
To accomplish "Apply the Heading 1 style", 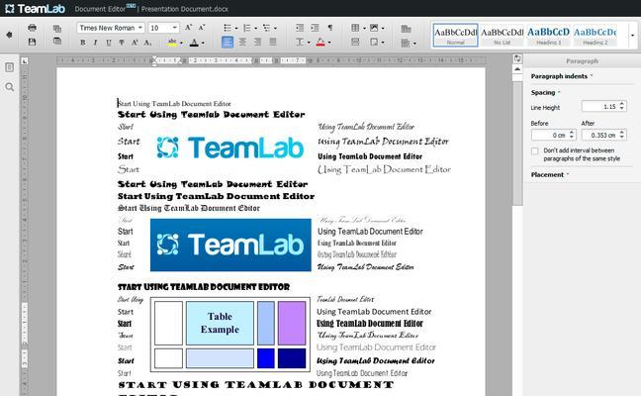I will 548,36.
